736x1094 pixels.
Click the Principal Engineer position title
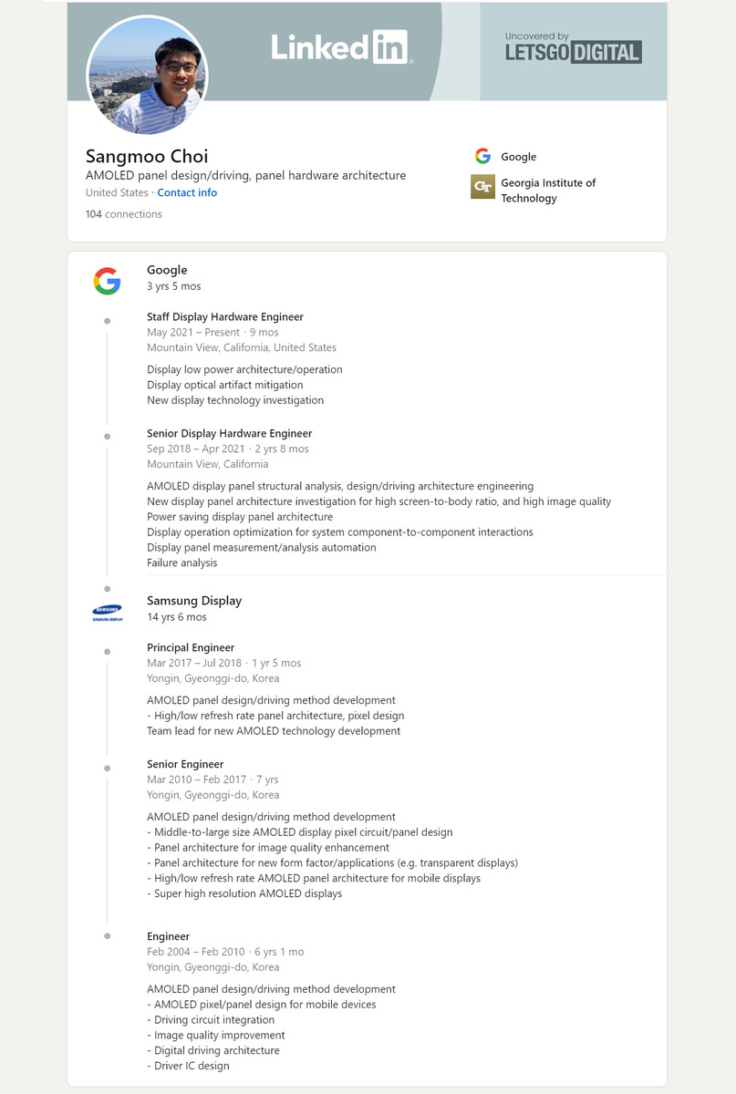point(191,647)
